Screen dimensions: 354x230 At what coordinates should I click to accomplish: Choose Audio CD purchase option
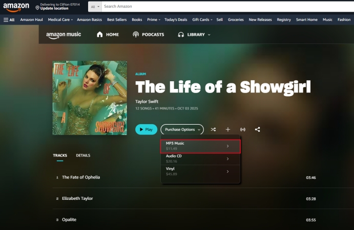[x=200, y=159]
